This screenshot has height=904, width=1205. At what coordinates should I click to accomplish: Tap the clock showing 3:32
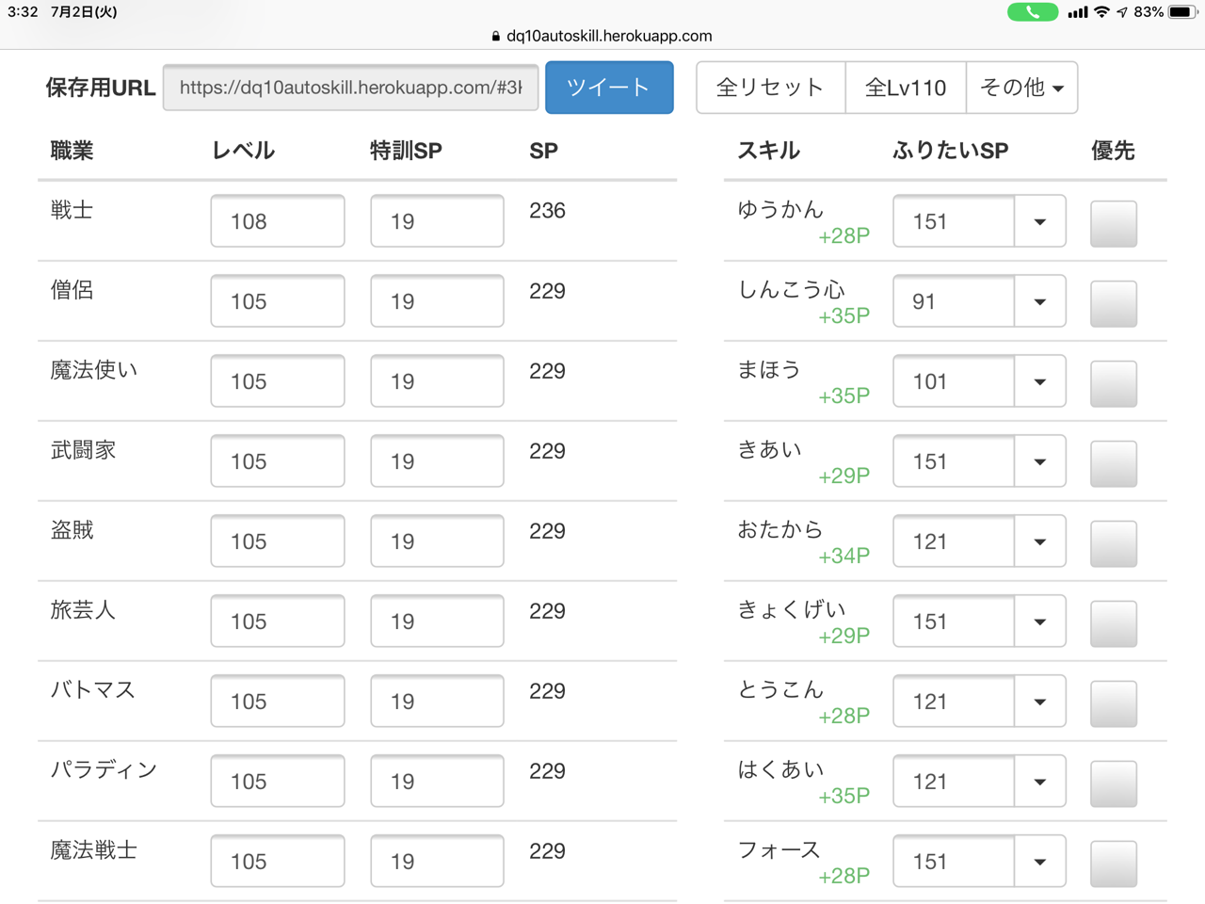[23, 12]
